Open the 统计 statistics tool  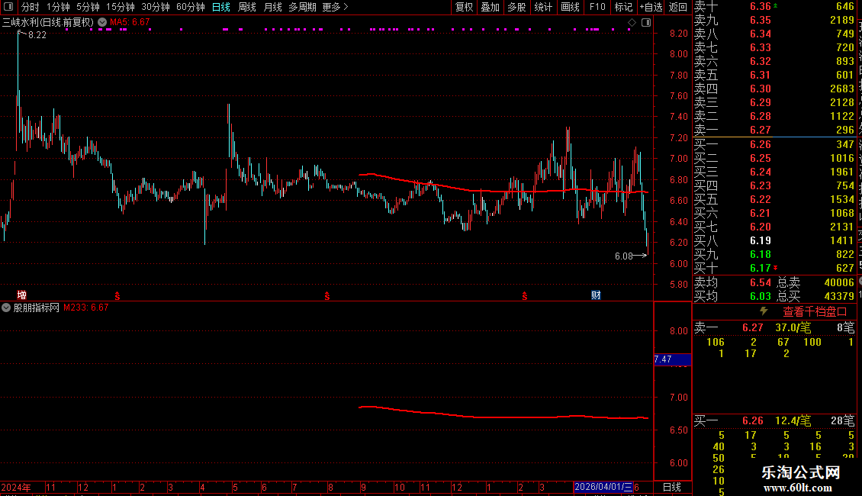[543, 7]
